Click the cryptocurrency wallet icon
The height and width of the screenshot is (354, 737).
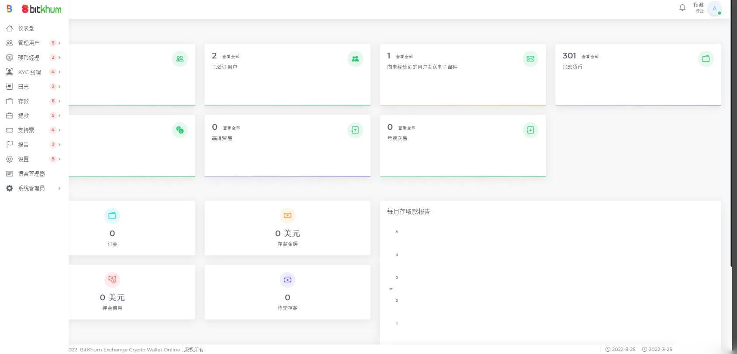(706, 59)
